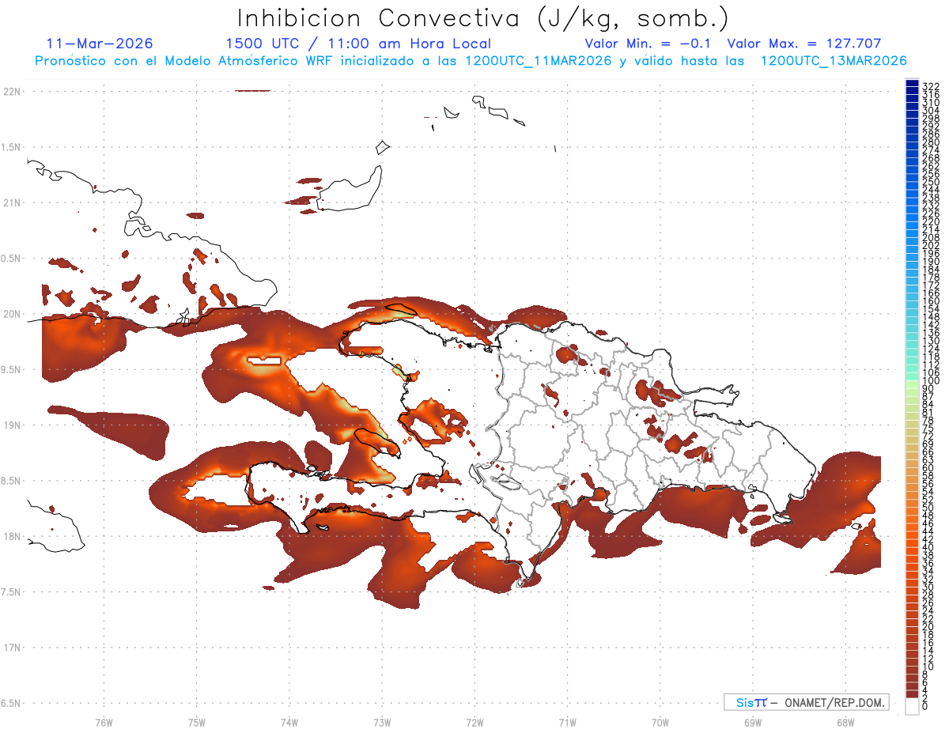Click the '20N' latitude label
Image resolution: width=949 pixels, height=733 pixels.
pos(12,314)
